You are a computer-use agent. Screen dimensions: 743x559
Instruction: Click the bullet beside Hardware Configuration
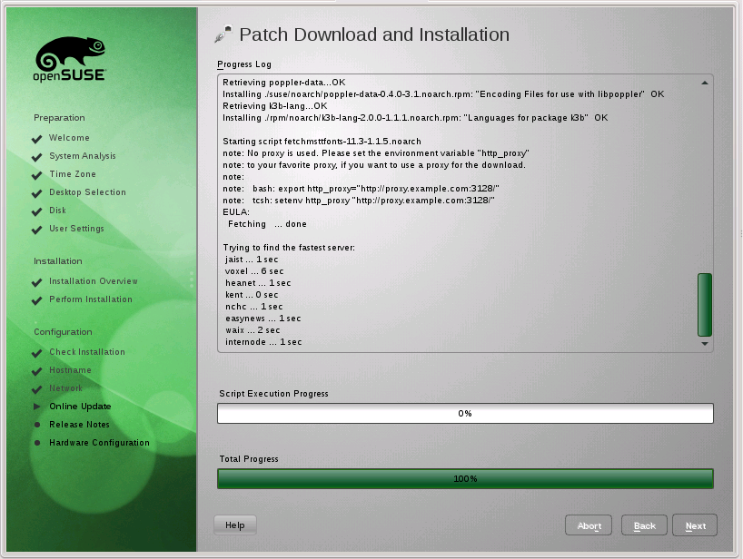[37, 443]
